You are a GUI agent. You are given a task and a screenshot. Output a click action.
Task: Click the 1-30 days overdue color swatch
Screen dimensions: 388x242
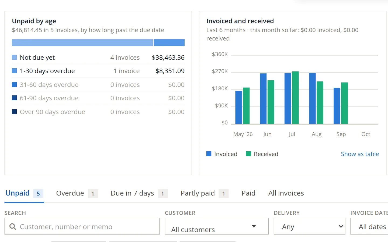click(x=15, y=71)
